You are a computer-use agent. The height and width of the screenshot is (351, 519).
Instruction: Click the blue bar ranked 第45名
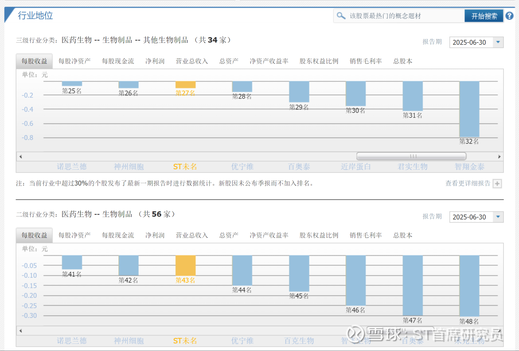pos(299,274)
